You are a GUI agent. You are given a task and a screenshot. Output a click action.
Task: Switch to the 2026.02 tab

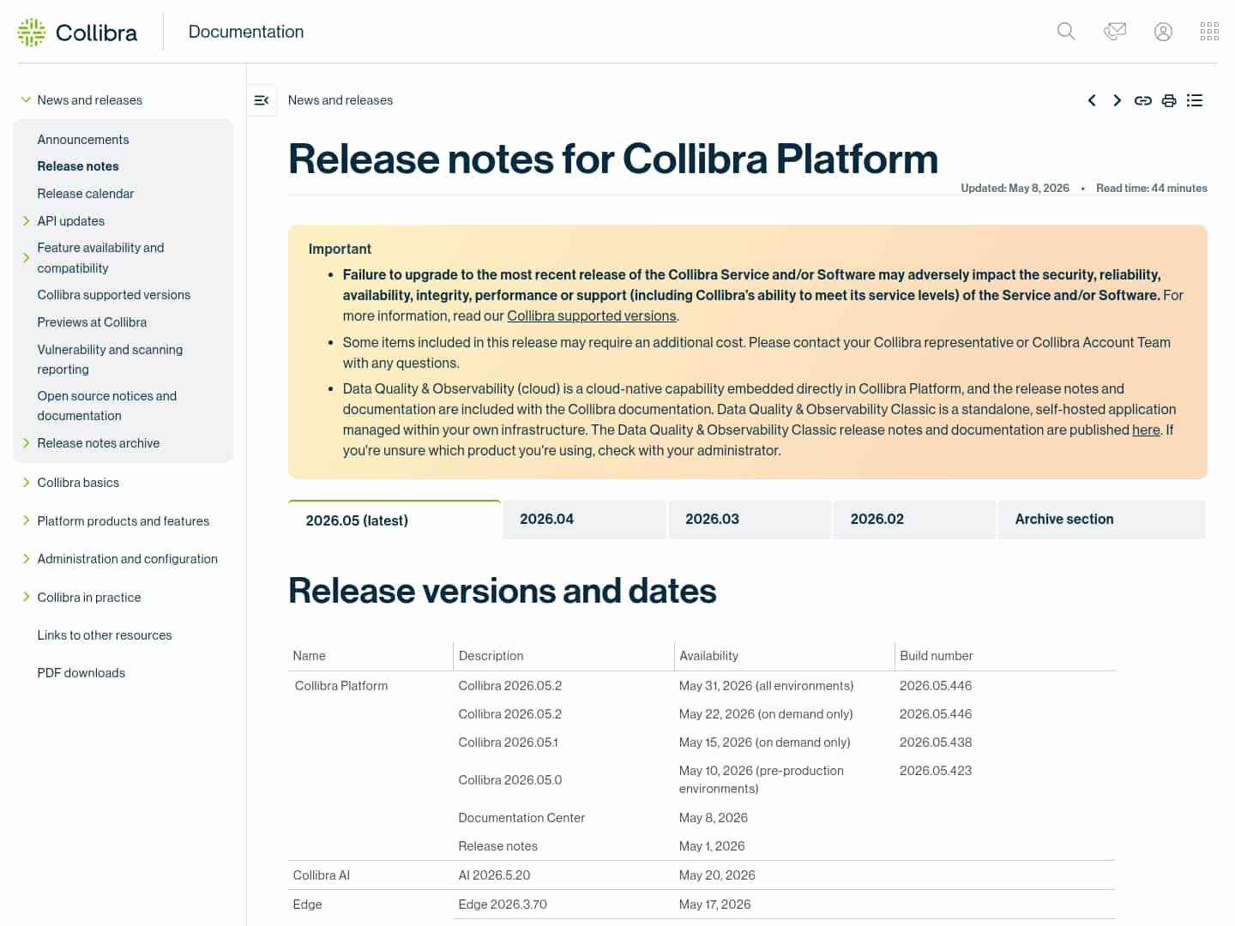point(914,519)
